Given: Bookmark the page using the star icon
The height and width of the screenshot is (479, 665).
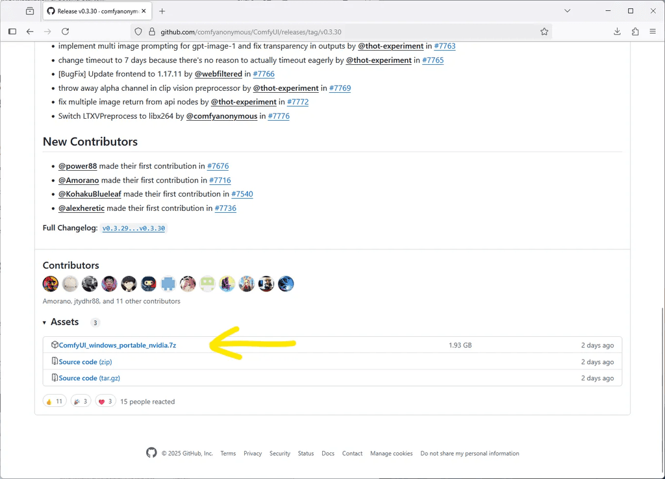Looking at the screenshot, I should click(544, 31).
